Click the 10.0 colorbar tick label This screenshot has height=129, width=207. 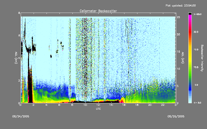click(196, 67)
